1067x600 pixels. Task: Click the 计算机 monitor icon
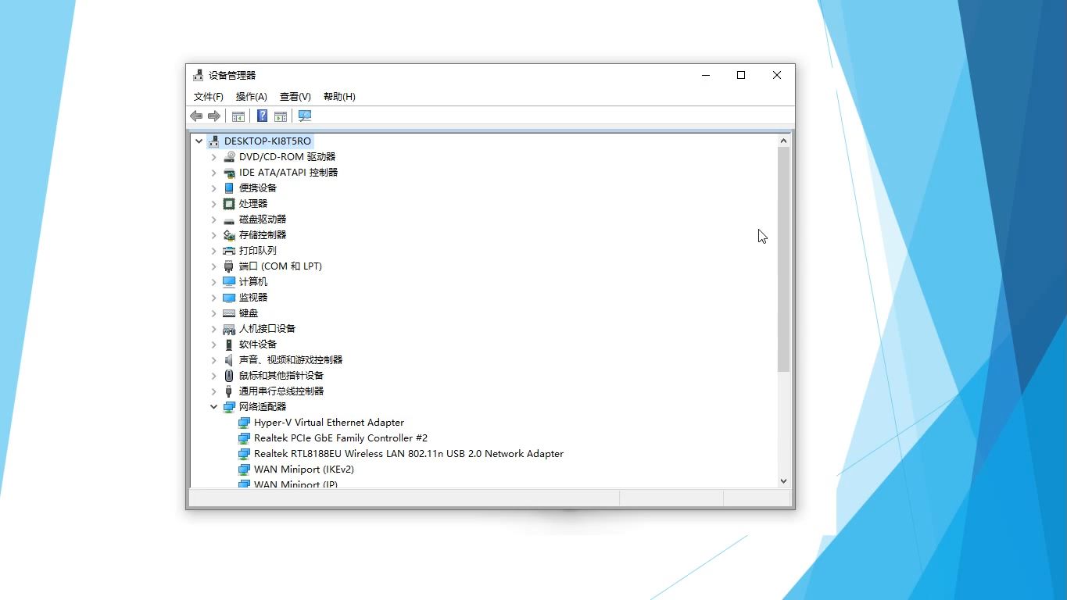229,282
